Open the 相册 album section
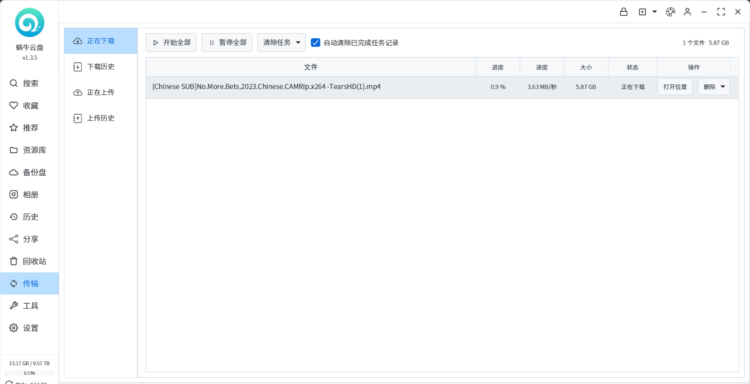This screenshot has height=384, width=750. click(29, 194)
